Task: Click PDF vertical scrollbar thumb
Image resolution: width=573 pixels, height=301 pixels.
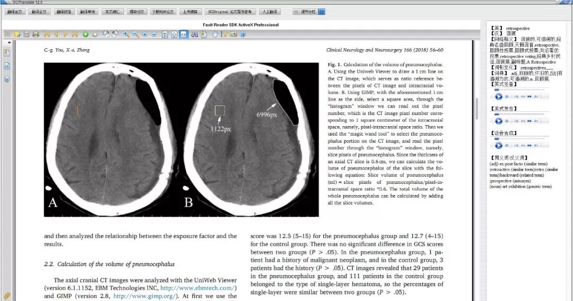Action: point(476,109)
